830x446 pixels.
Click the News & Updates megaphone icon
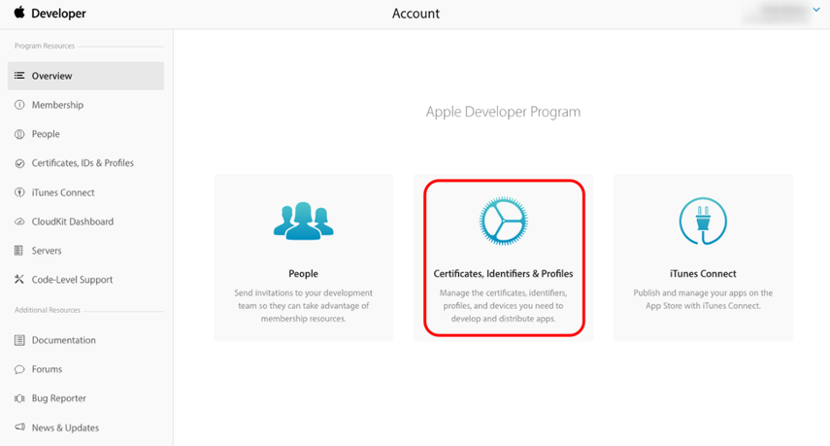click(x=19, y=427)
